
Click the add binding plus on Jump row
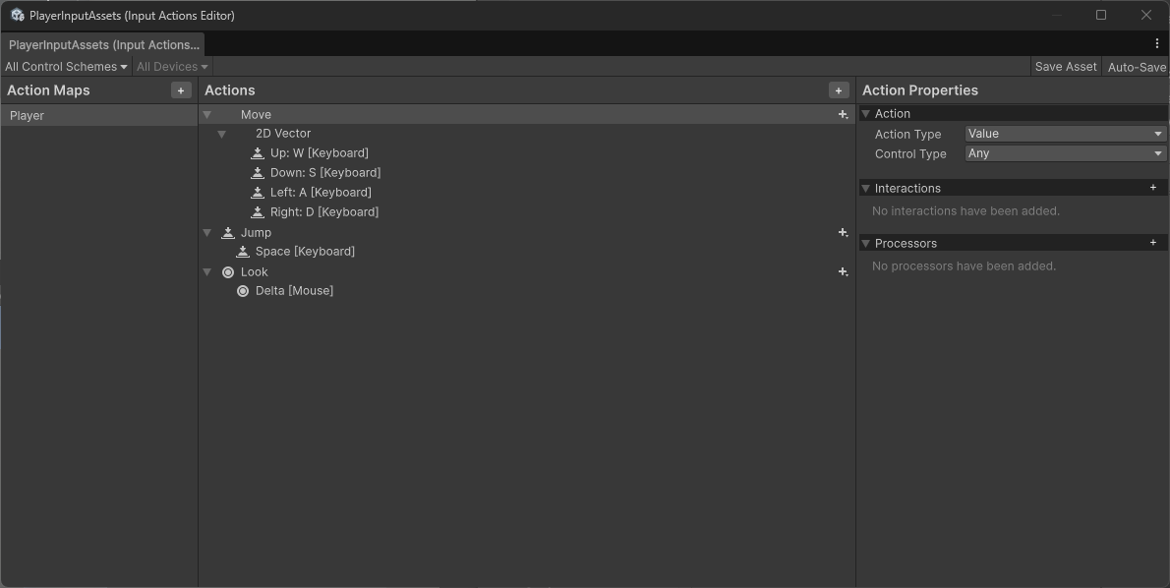click(843, 233)
